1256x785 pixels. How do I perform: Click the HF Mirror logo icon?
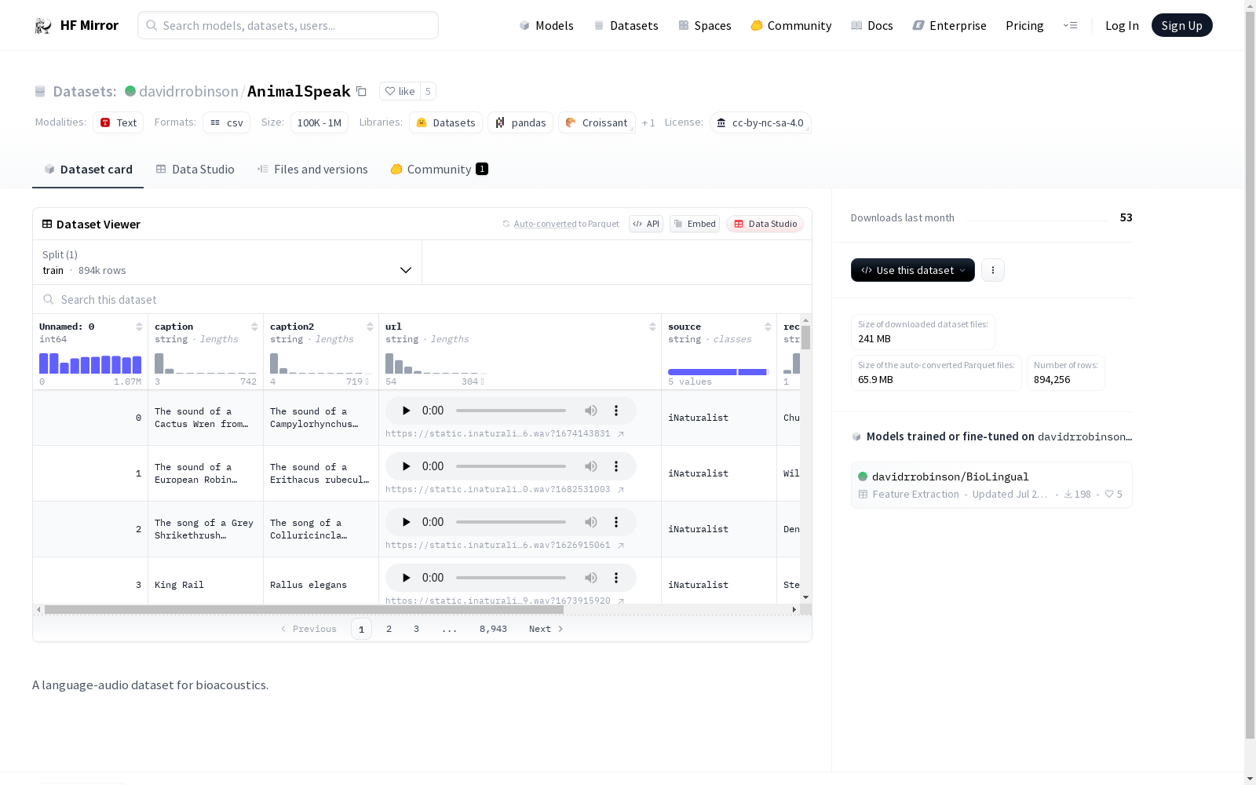click(43, 26)
